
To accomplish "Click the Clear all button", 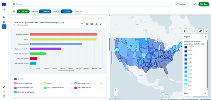I will tap(78, 11).
